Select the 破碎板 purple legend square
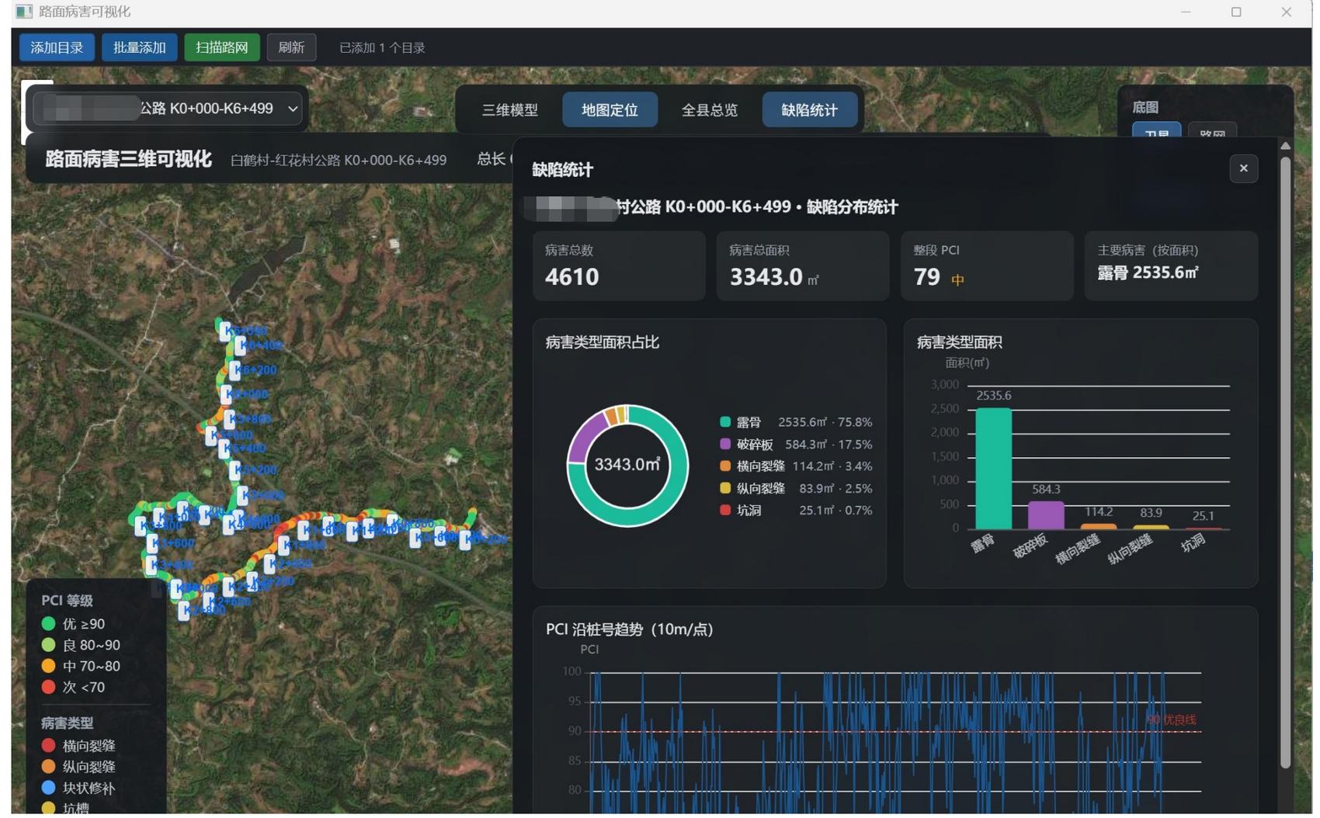The height and width of the screenshot is (818, 1320). (x=725, y=444)
